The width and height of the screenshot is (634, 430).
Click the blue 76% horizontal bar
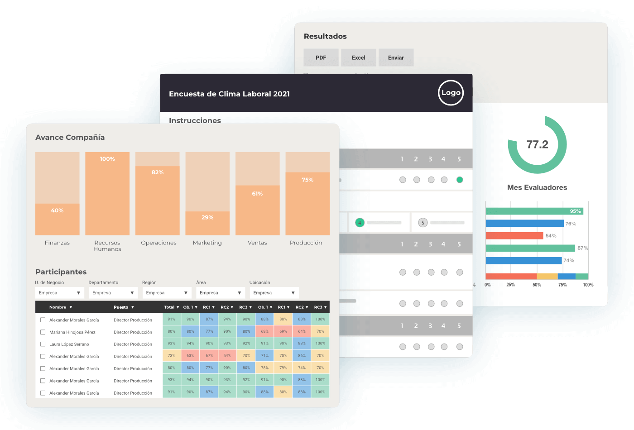point(524,223)
